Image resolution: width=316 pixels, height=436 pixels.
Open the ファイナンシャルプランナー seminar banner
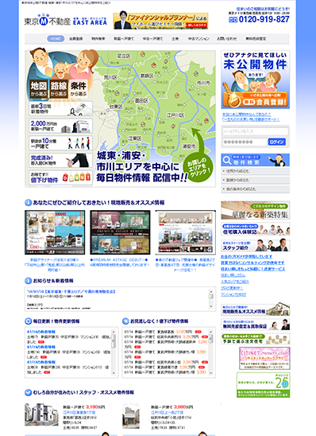pyautogui.click(x=160, y=21)
